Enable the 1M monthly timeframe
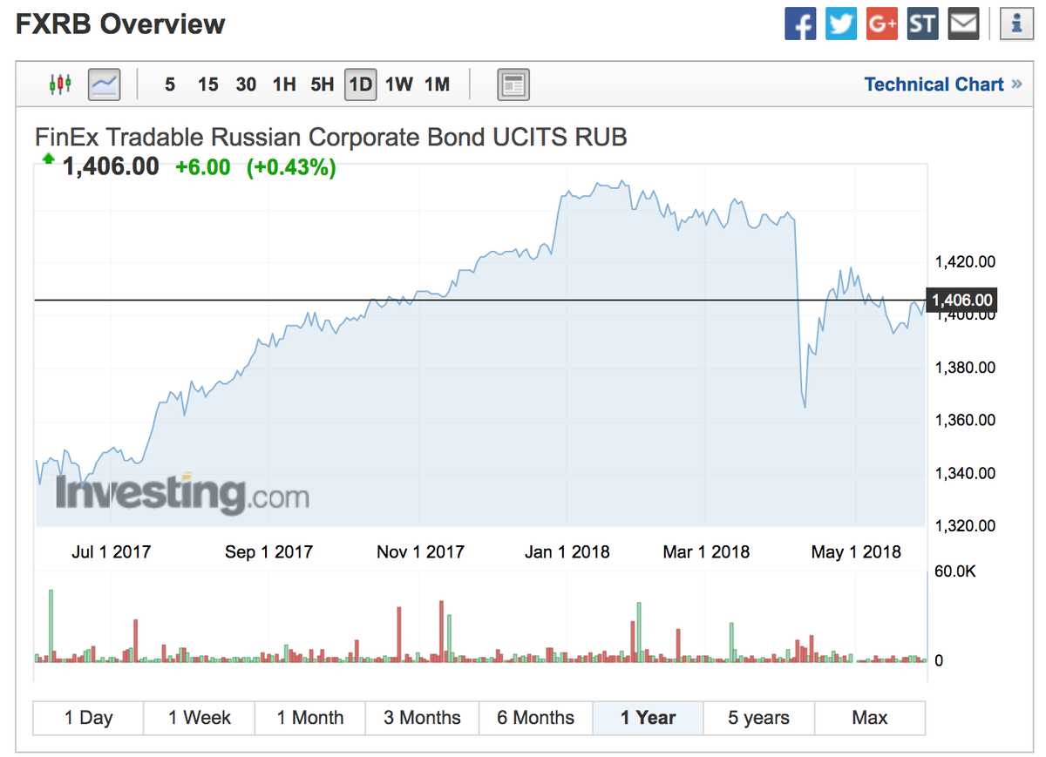The width and height of the screenshot is (1046, 757). (437, 84)
